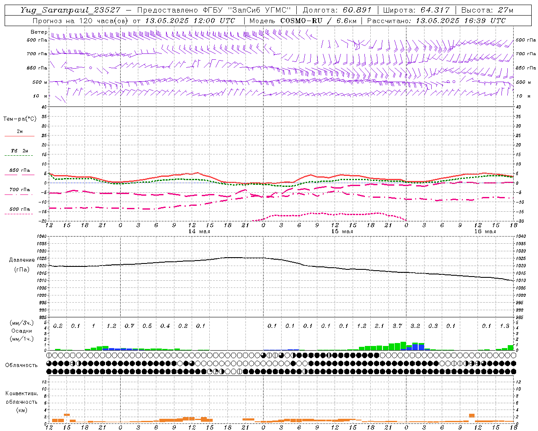Click the 3.7 precipitation total
Screen dimensions: 538x431
pos(397,326)
